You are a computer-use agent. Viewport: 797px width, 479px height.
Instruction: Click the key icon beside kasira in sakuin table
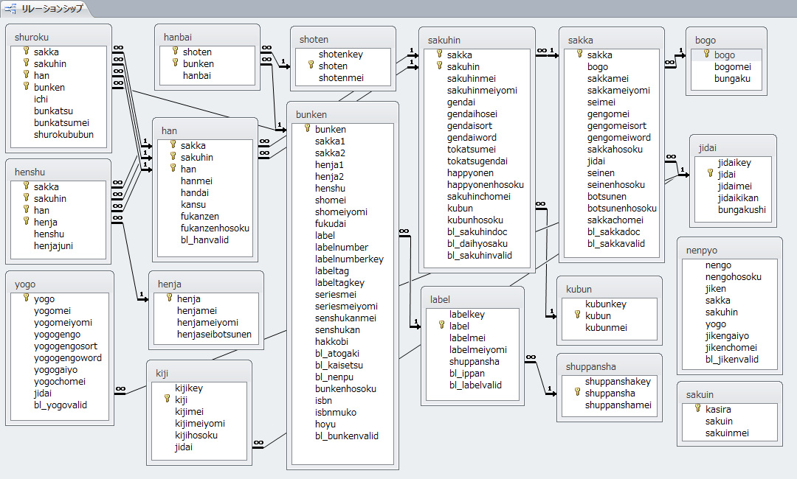click(x=698, y=409)
